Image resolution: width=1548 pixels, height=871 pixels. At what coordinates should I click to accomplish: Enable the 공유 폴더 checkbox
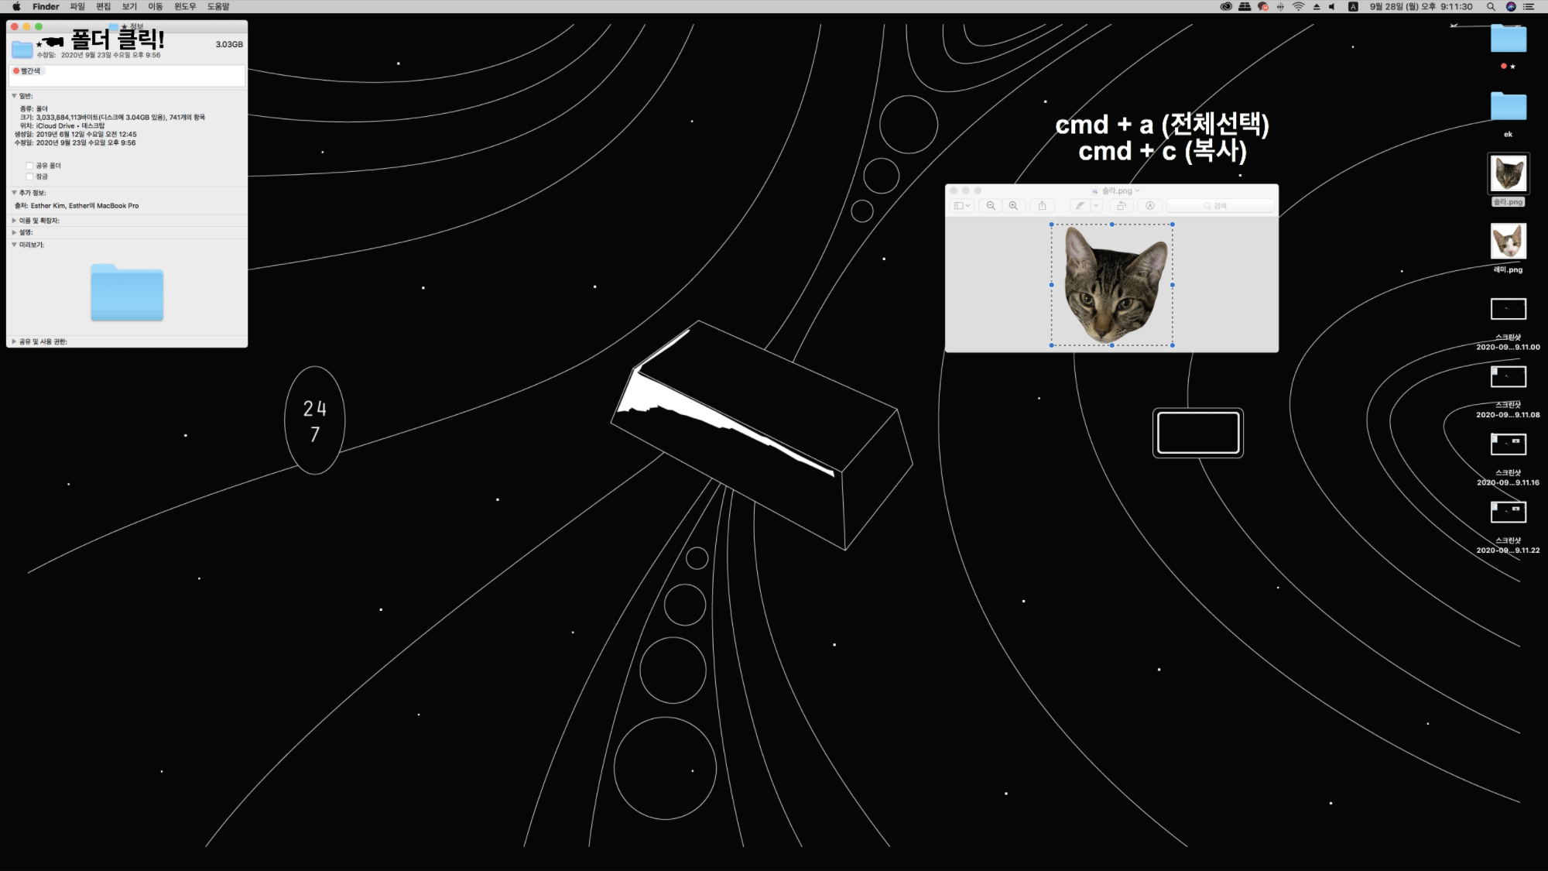[30, 166]
